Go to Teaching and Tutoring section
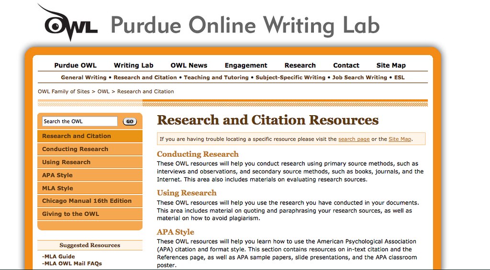 coord(216,77)
